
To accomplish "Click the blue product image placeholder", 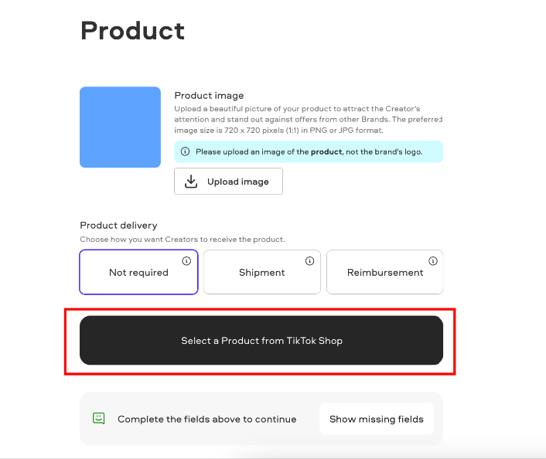I will pyautogui.click(x=120, y=127).
